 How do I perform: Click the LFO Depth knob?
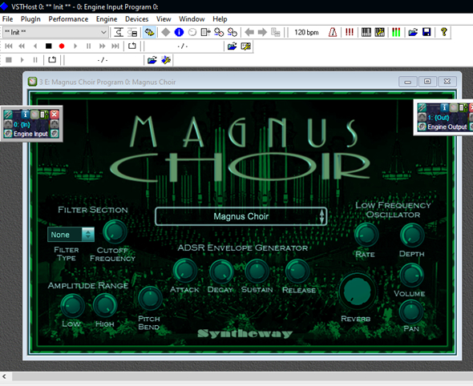point(412,235)
